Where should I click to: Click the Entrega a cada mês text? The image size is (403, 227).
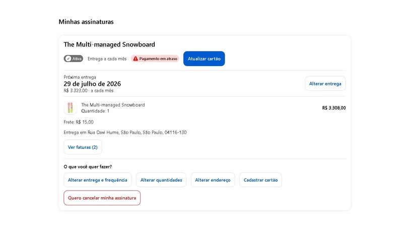click(107, 59)
